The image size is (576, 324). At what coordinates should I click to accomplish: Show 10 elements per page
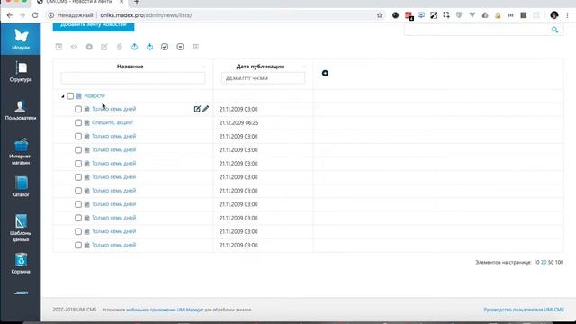coord(536,262)
